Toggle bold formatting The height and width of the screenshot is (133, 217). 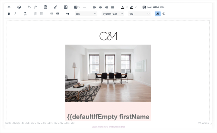pyautogui.click(x=9, y=14)
